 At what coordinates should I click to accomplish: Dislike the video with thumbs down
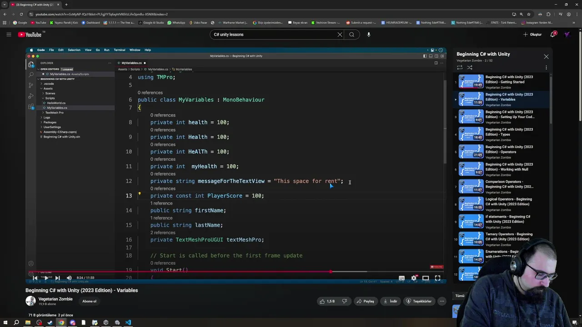coord(345,301)
